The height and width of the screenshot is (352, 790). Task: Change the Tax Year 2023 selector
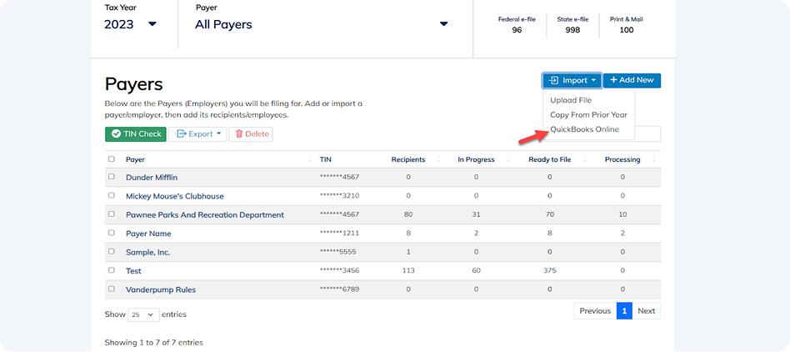(131, 24)
